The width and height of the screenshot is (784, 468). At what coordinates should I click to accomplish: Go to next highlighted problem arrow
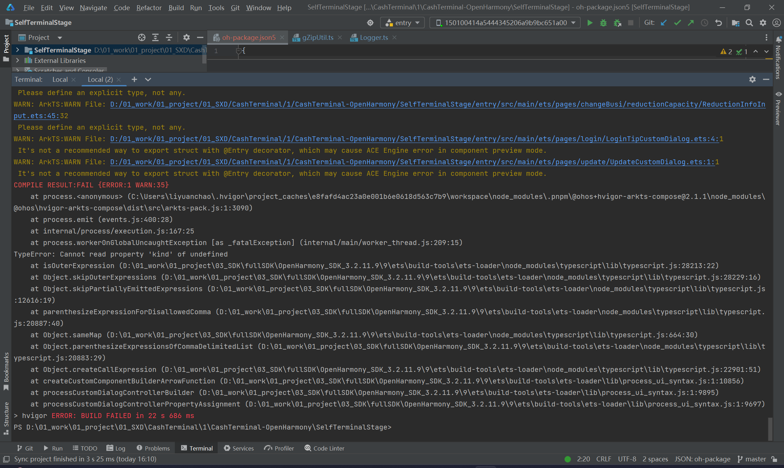coord(766,51)
